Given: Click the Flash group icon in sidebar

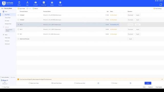Looking at the screenshot, I should tap(3, 11).
